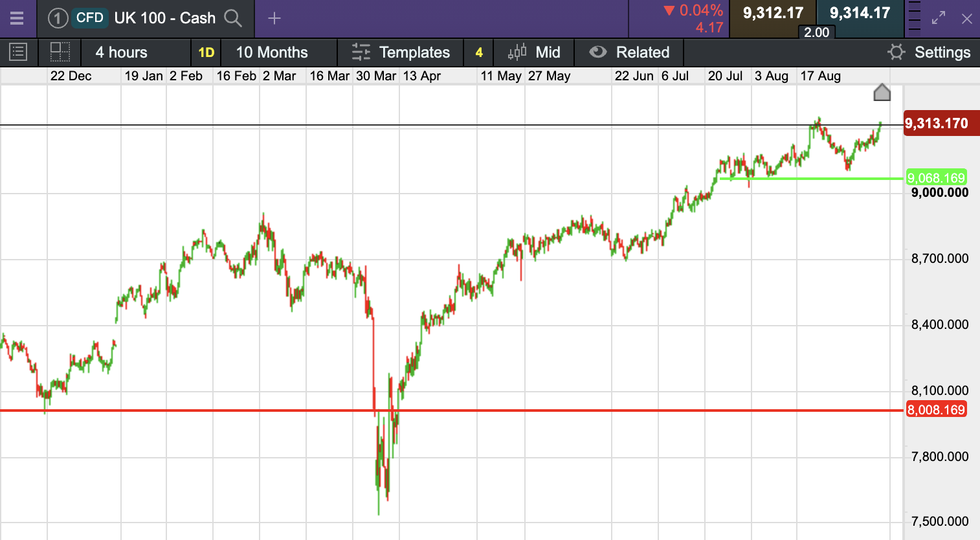The width and height of the screenshot is (980, 540).
Task: Click the circled 1 badge on the tab
Action: (x=58, y=18)
